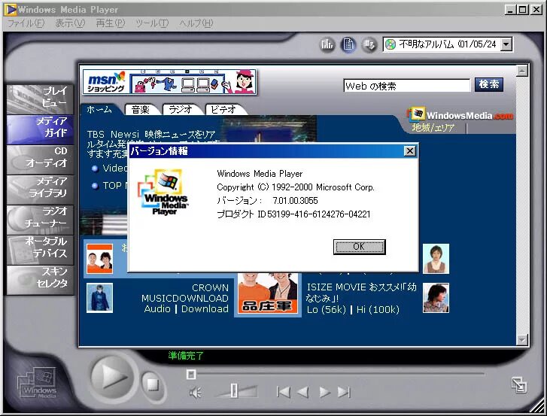The width and height of the screenshot is (547, 416).
Task: Open CDオーディオ in sidebar
Action: pyautogui.click(x=40, y=159)
